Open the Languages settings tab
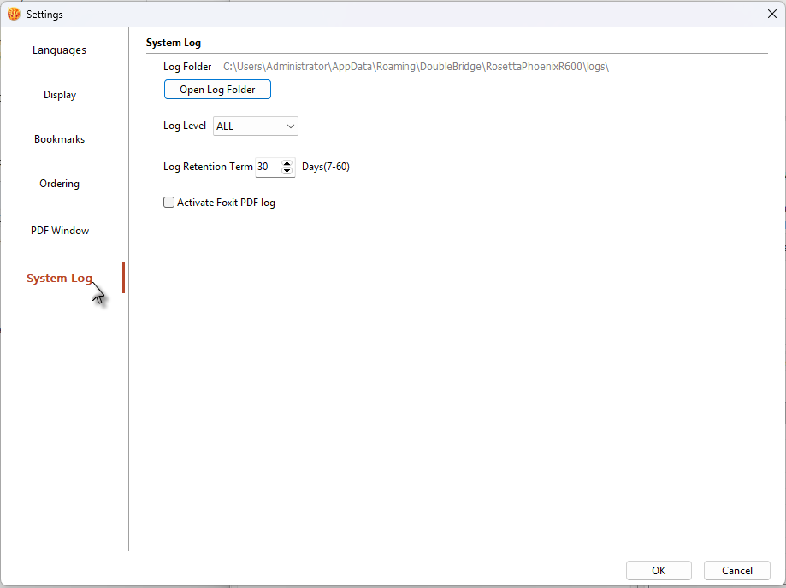The height and width of the screenshot is (588, 786). tap(59, 50)
